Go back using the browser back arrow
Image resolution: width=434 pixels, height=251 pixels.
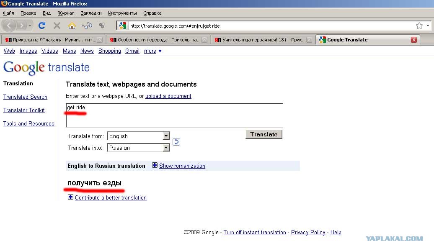click(x=9, y=26)
